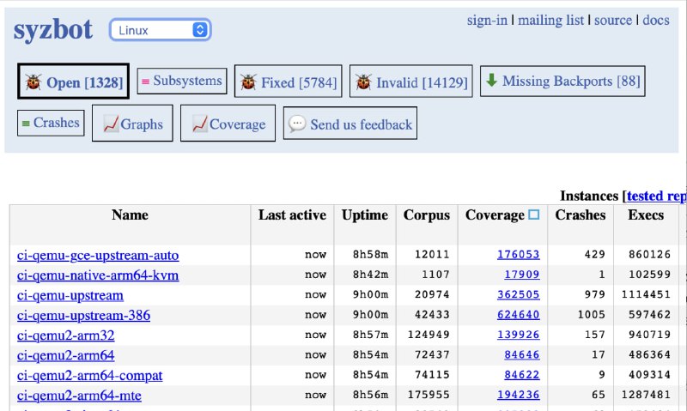
Task: Open the Coverage page tab
Action: coord(228,124)
